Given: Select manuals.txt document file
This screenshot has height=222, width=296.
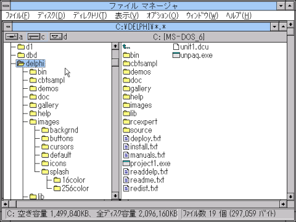Looking at the screenshot, I should coord(144,155).
